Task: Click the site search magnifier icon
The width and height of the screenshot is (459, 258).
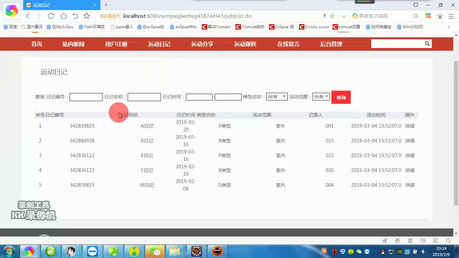Action: point(427,44)
